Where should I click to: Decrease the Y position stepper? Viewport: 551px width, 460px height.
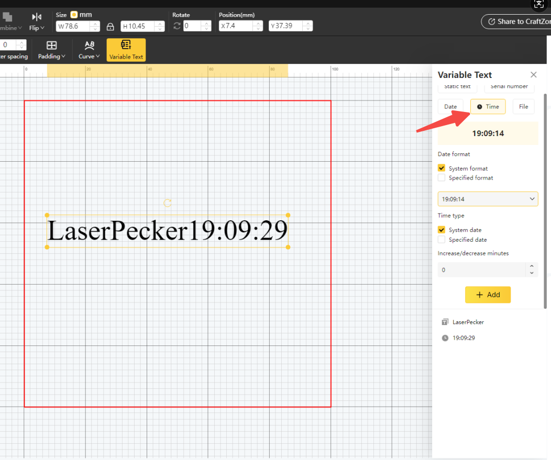[308, 29]
